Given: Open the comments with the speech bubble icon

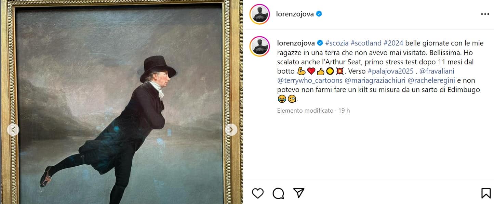Looking at the screenshot, I should [278, 193].
